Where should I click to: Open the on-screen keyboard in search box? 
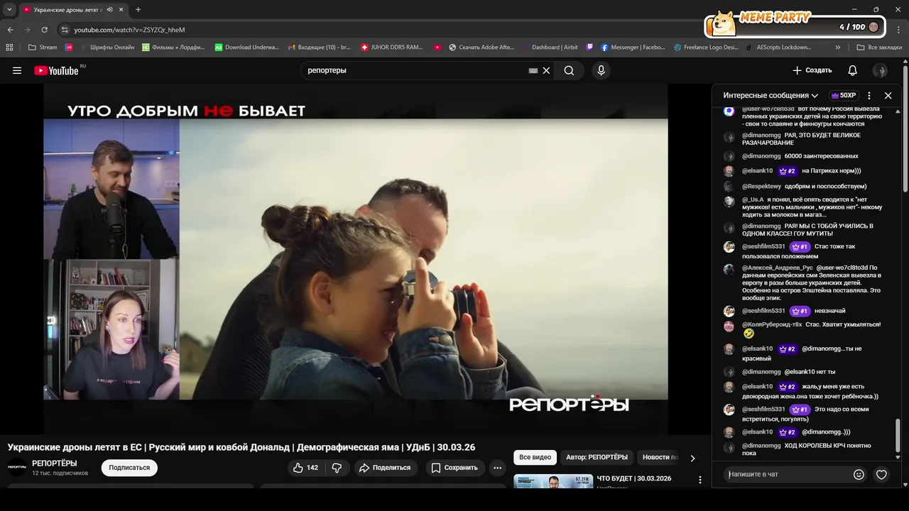(533, 70)
